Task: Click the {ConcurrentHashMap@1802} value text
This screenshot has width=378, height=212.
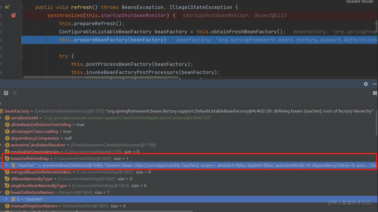Action: pos(87,179)
